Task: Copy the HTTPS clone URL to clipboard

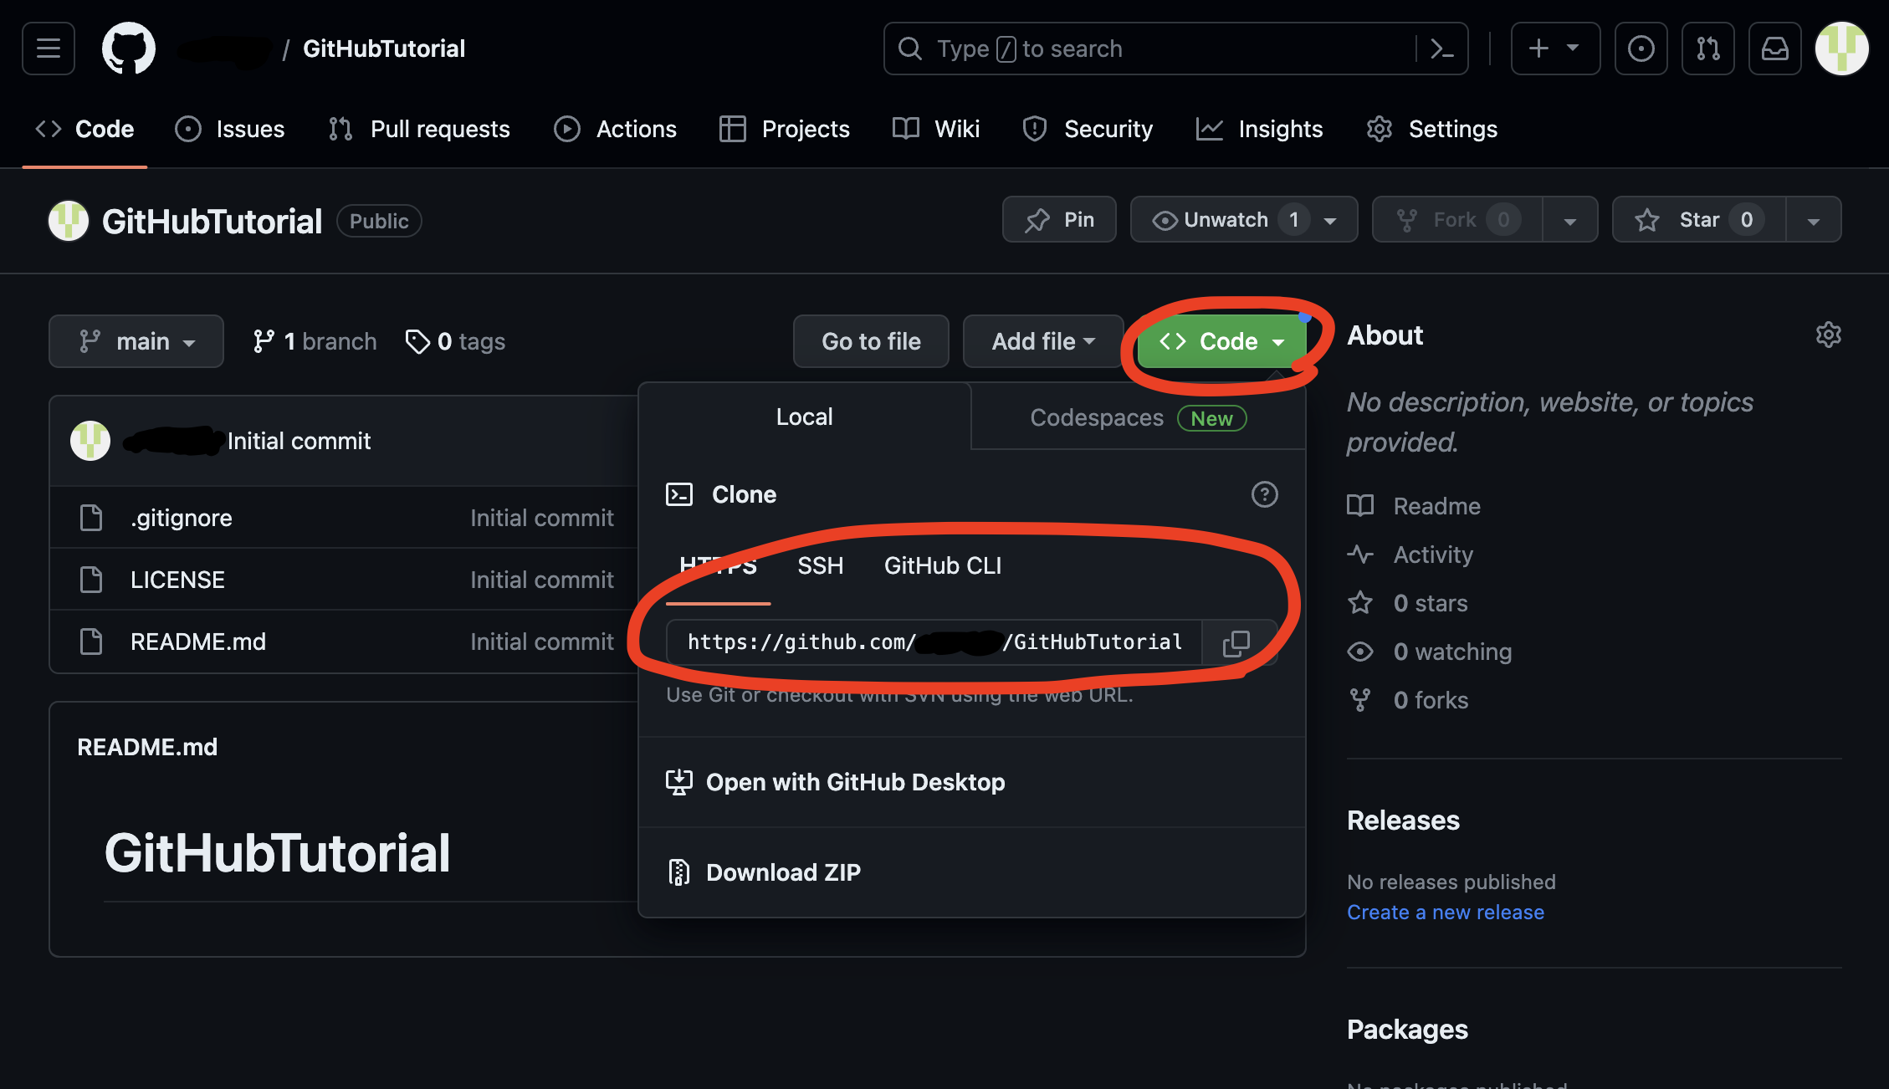Action: [x=1236, y=642]
